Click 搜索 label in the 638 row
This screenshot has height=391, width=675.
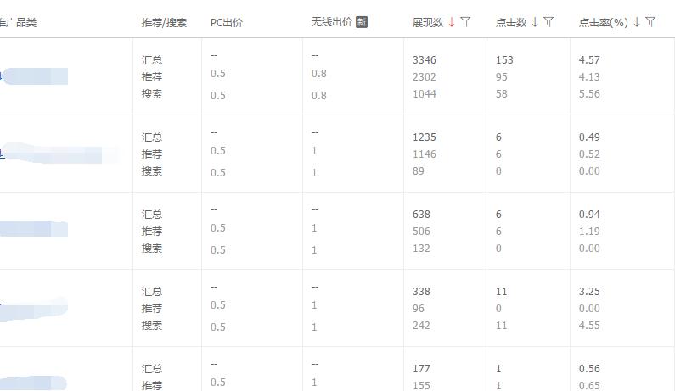(x=151, y=249)
